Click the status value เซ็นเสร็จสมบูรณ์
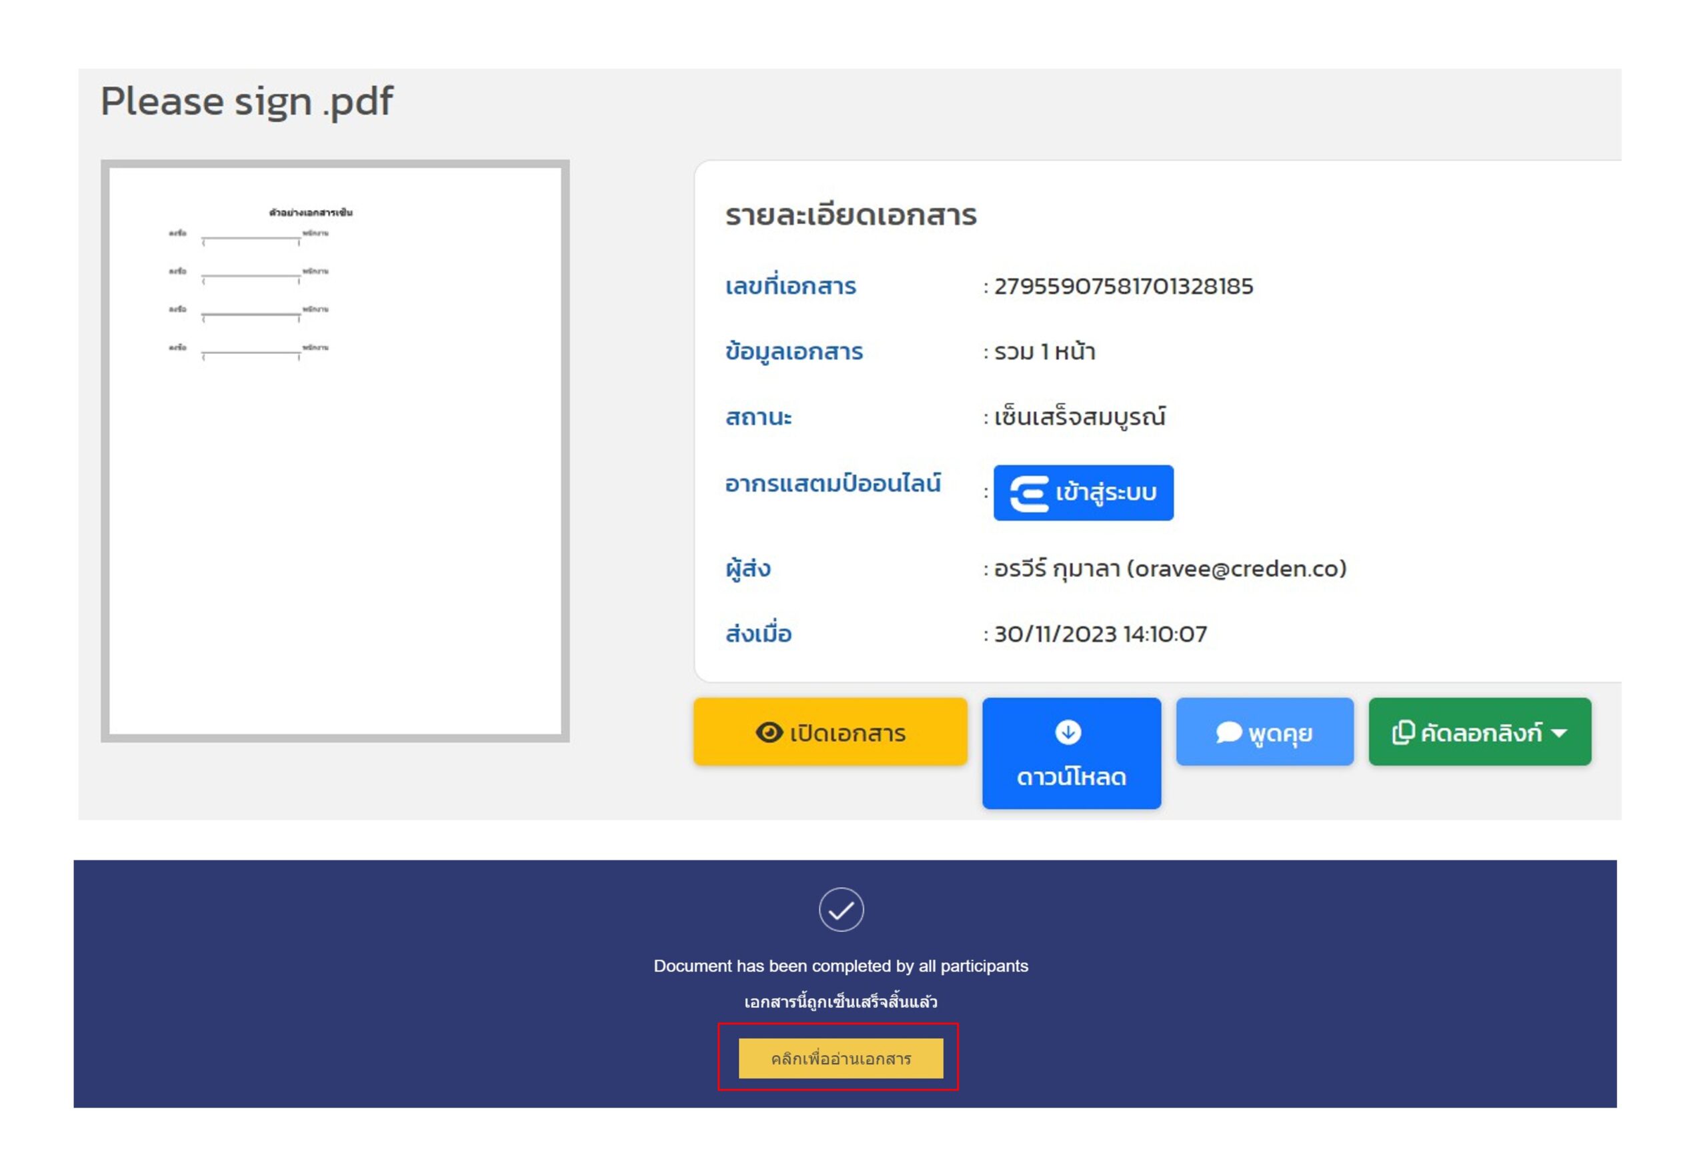 tap(1079, 417)
